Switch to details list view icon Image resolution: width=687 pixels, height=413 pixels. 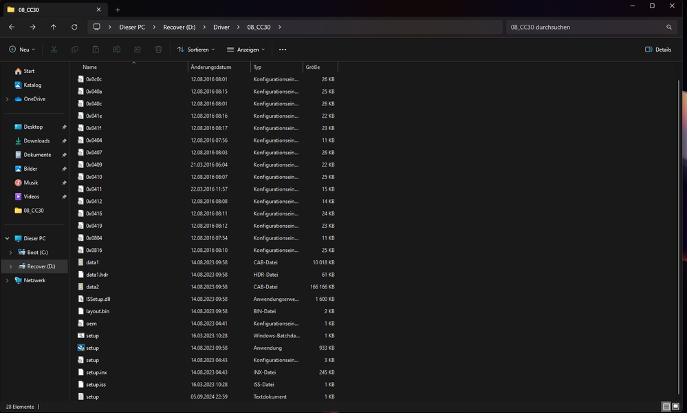pyautogui.click(x=666, y=407)
